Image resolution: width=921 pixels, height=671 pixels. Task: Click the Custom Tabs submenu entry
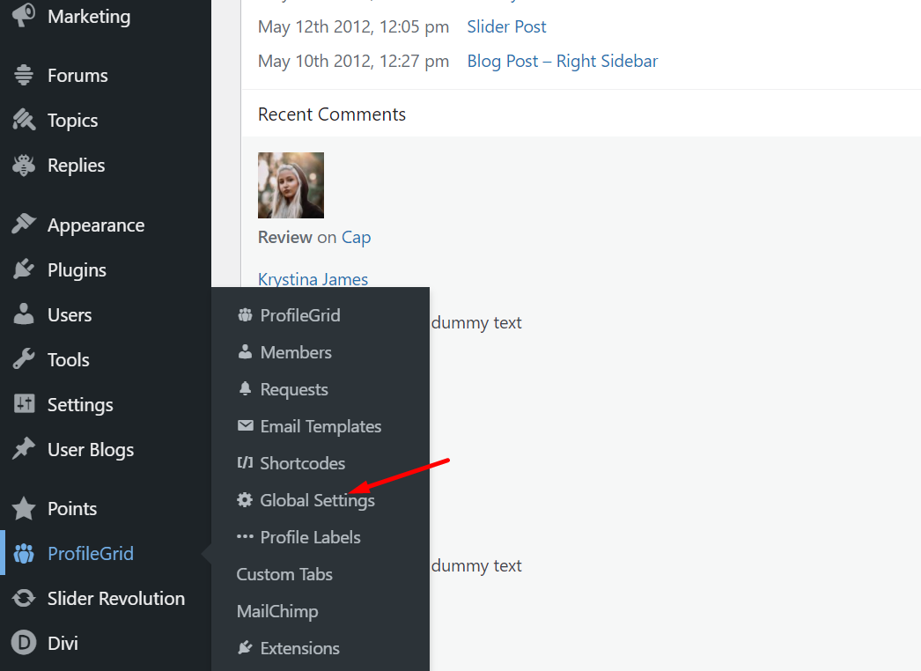click(x=284, y=574)
